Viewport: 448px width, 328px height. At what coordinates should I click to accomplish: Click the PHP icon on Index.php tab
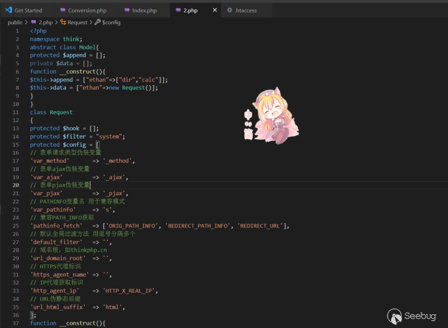pos(127,10)
